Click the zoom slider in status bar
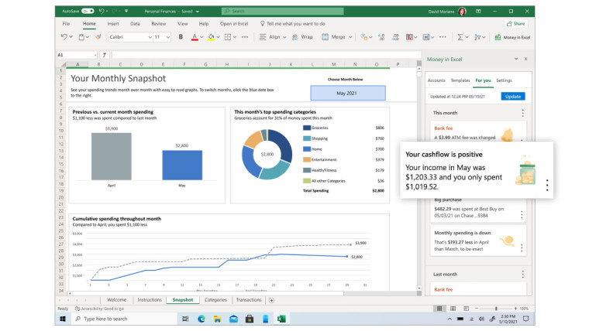Screen dimensions: 589x331 coord(496,308)
